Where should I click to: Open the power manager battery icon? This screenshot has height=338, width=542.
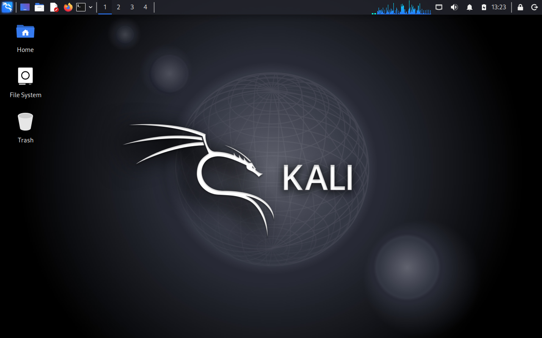click(x=484, y=7)
